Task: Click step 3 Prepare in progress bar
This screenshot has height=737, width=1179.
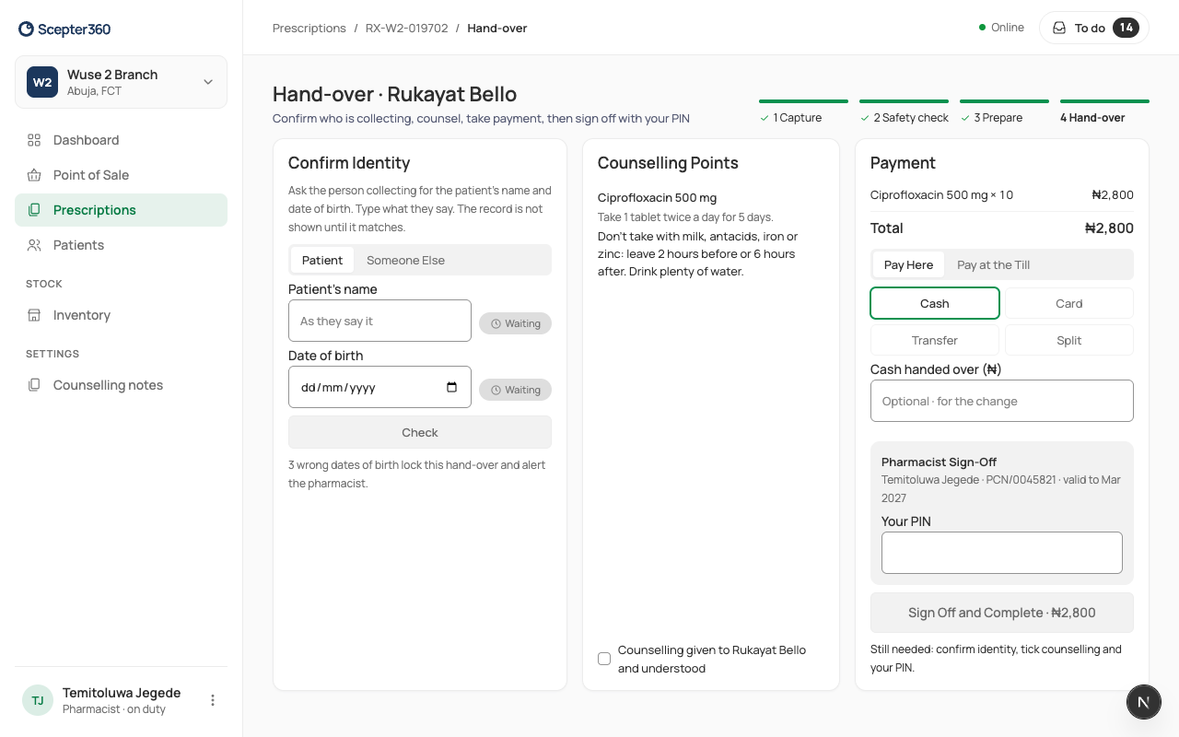Action: (1004, 112)
